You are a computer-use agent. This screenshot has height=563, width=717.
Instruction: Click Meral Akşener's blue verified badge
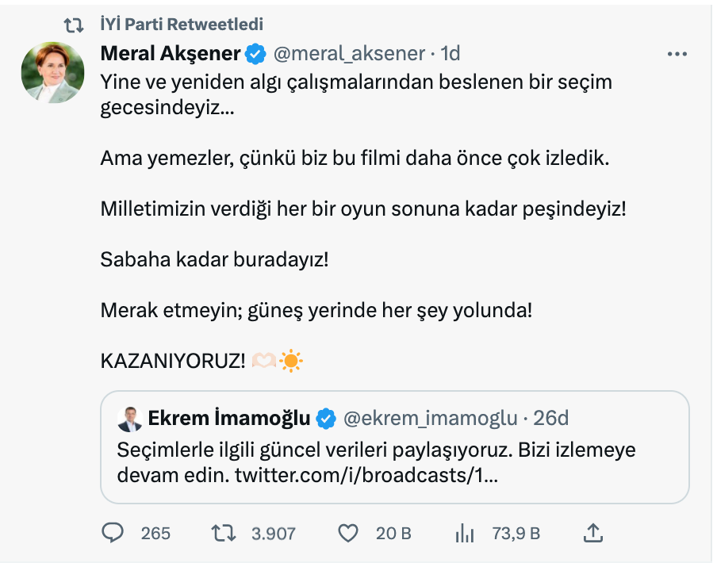click(x=255, y=54)
